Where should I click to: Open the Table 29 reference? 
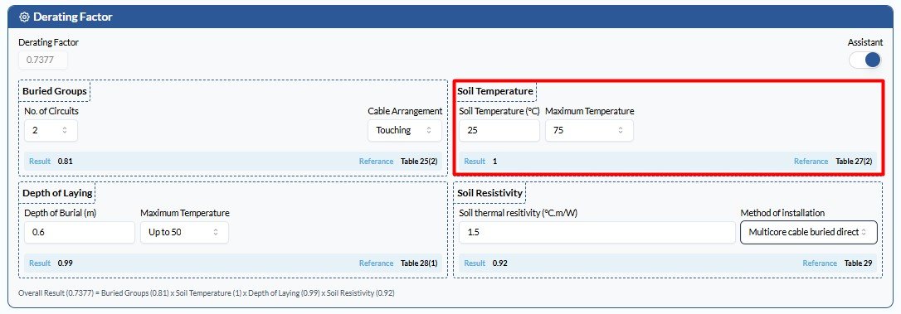coord(859,263)
